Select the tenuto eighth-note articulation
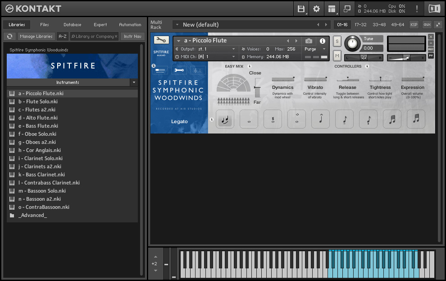 click(x=345, y=119)
